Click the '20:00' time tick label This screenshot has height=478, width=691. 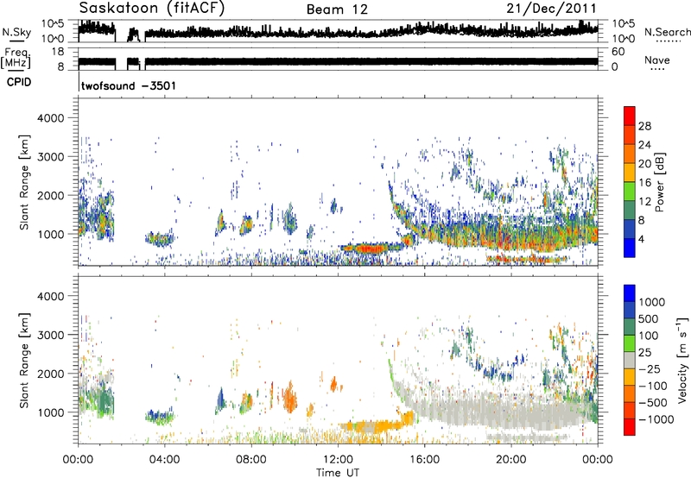point(510,460)
